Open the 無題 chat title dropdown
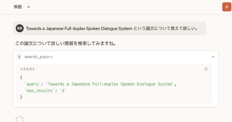 click(29, 7)
